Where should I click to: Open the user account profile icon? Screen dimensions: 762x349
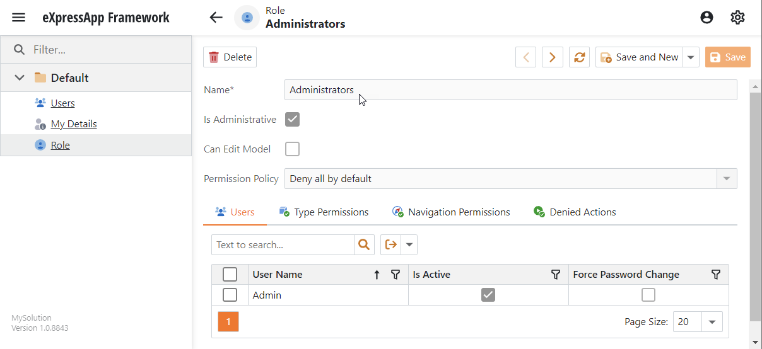click(x=706, y=18)
